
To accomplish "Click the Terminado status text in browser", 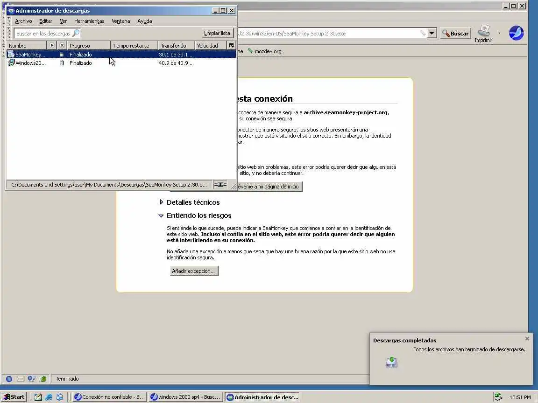I will [67, 379].
